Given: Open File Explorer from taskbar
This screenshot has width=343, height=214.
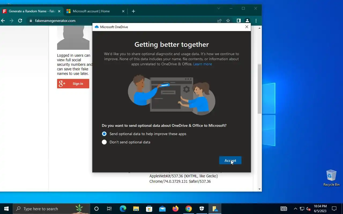Looking at the screenshot, I should (136, 209).
